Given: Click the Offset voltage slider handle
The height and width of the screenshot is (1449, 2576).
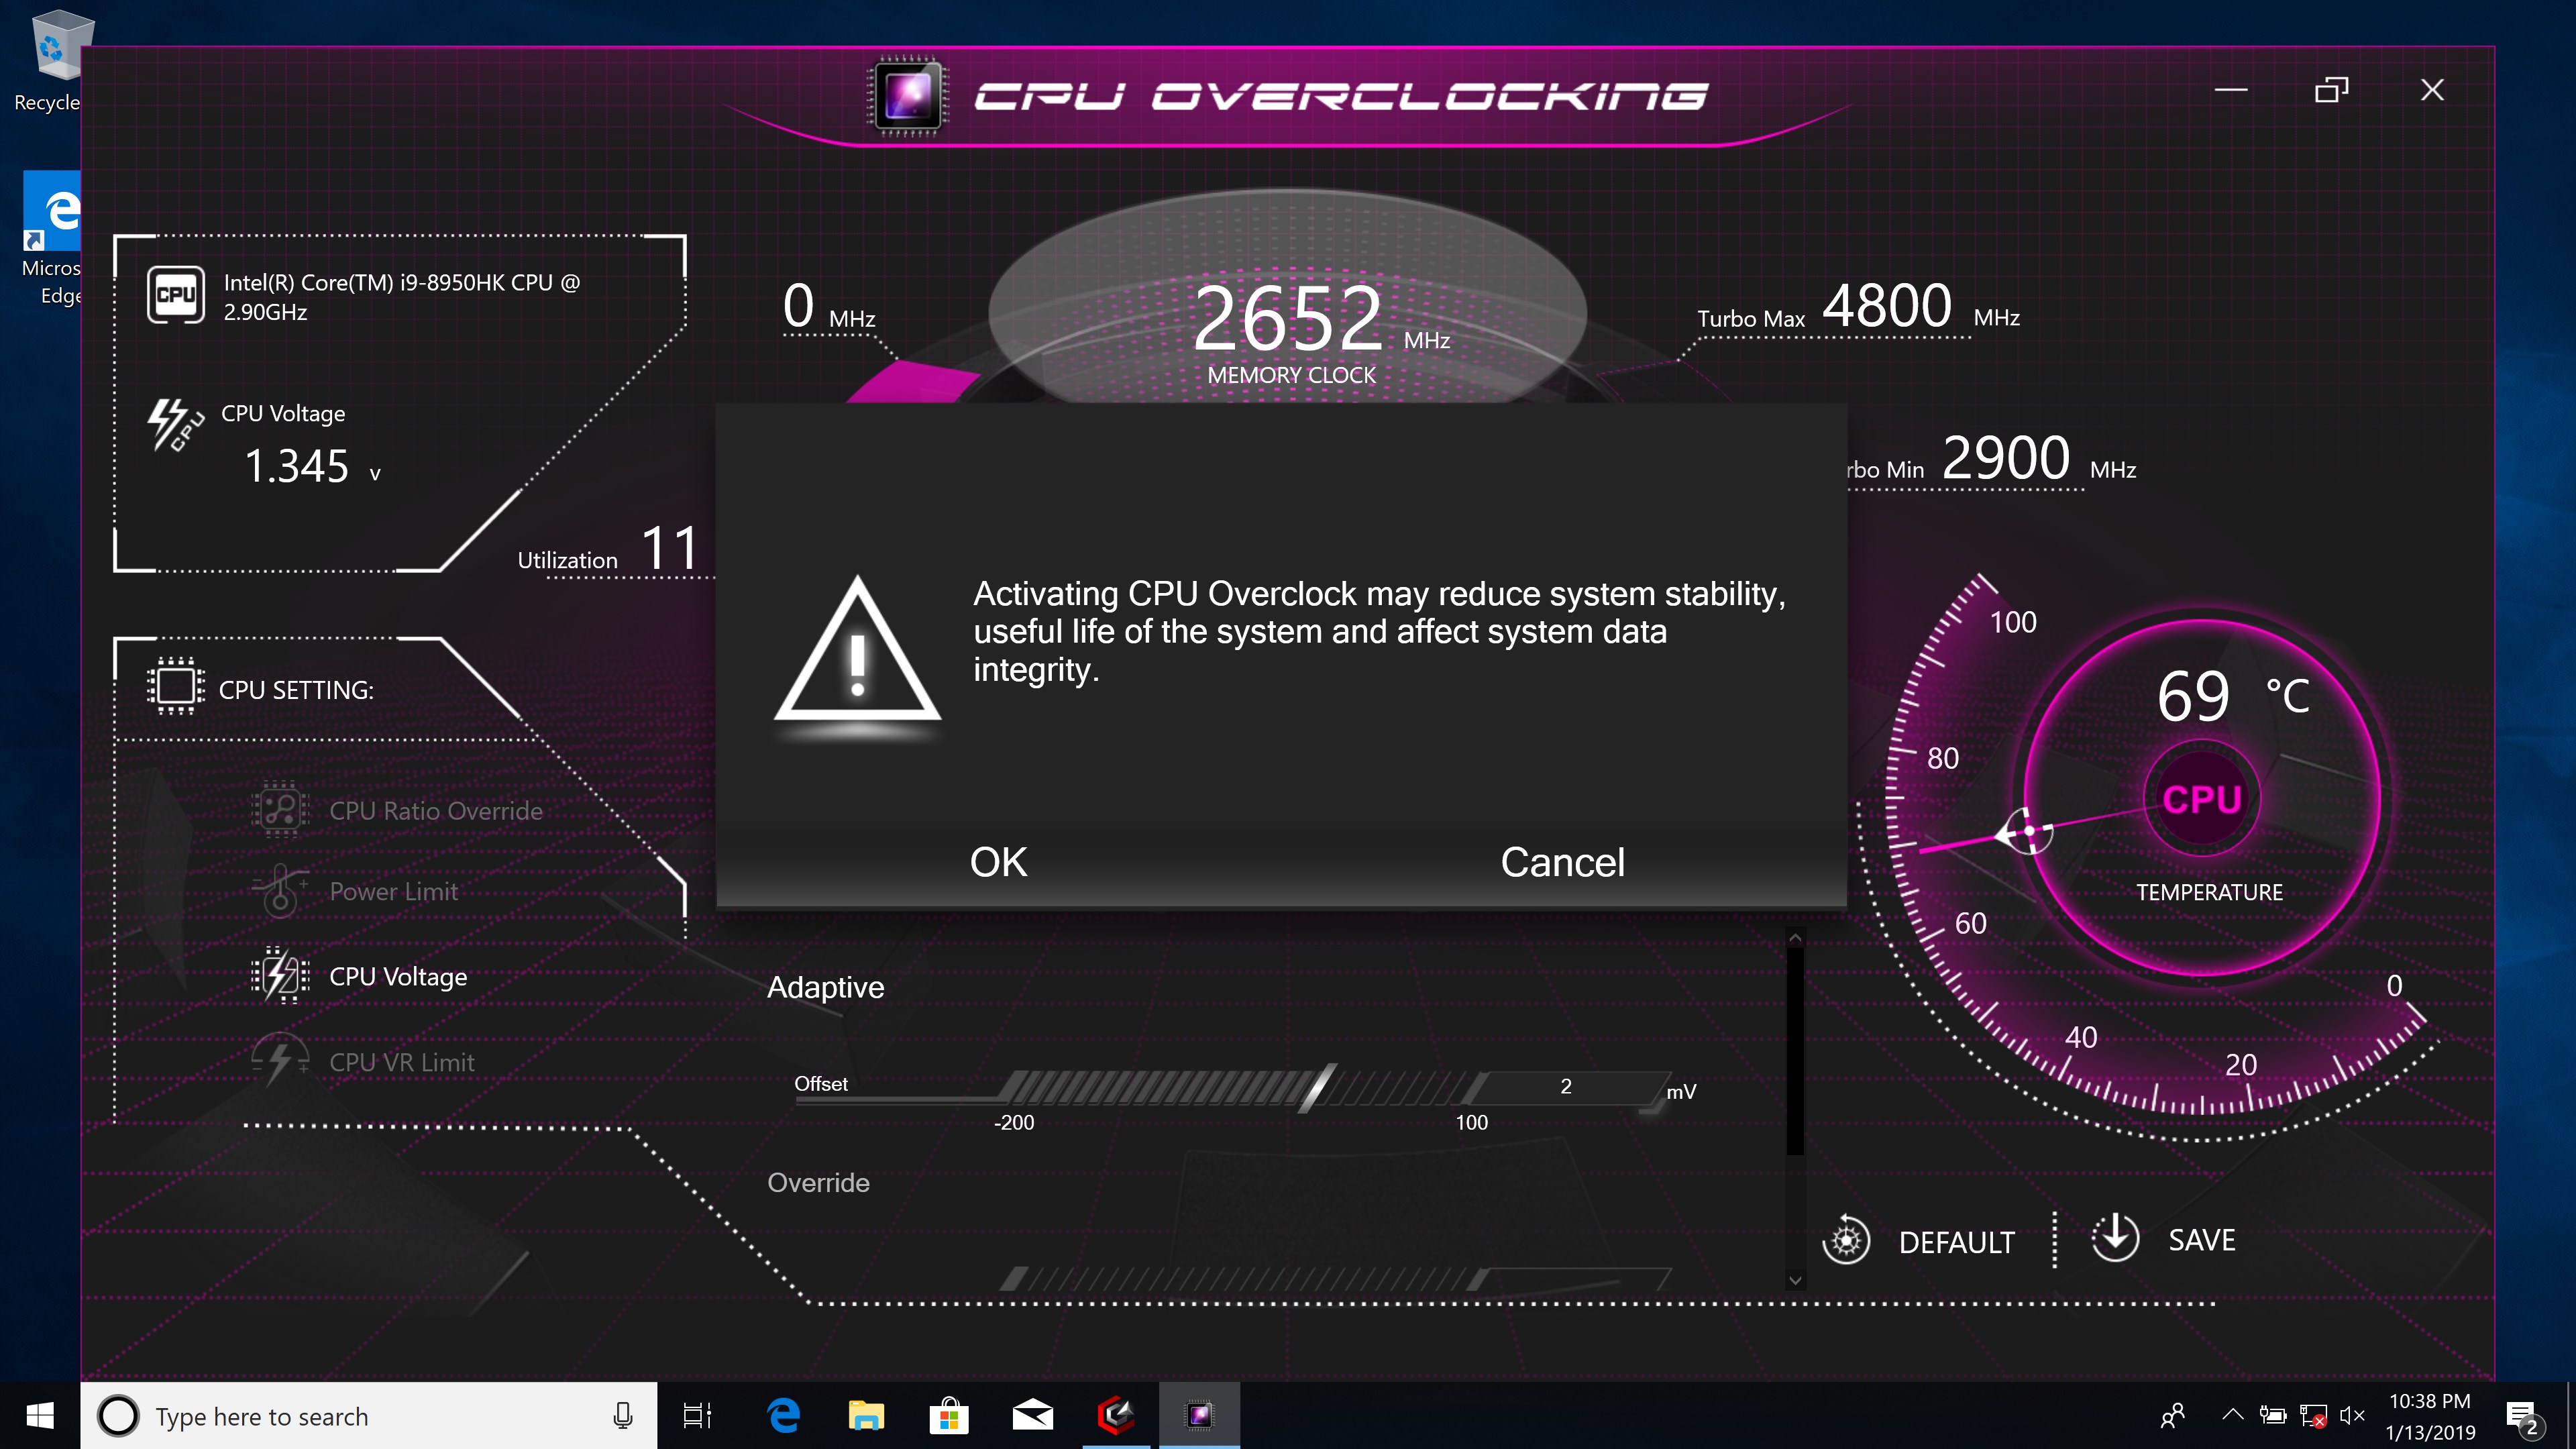Looking at the screenshot, I should coord(1316,1089).
